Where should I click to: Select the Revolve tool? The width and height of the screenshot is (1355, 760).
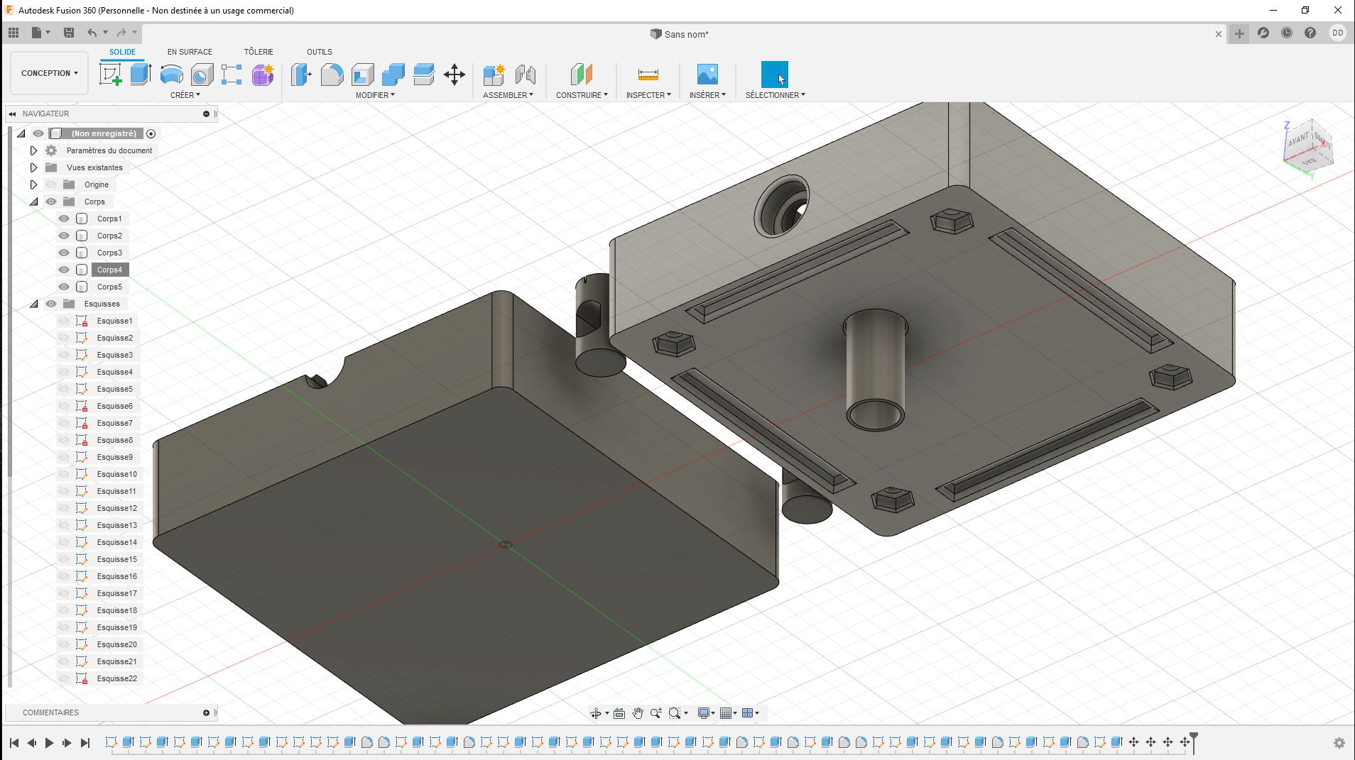(x=171, y=75)
